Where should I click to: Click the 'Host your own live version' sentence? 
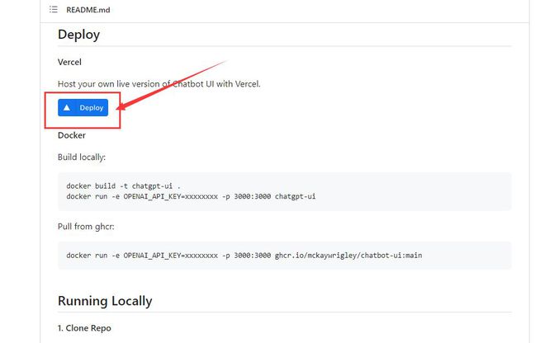(159, 84)
